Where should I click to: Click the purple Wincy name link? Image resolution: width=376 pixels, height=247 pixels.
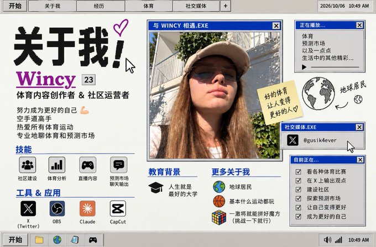[x=46, y=80]
